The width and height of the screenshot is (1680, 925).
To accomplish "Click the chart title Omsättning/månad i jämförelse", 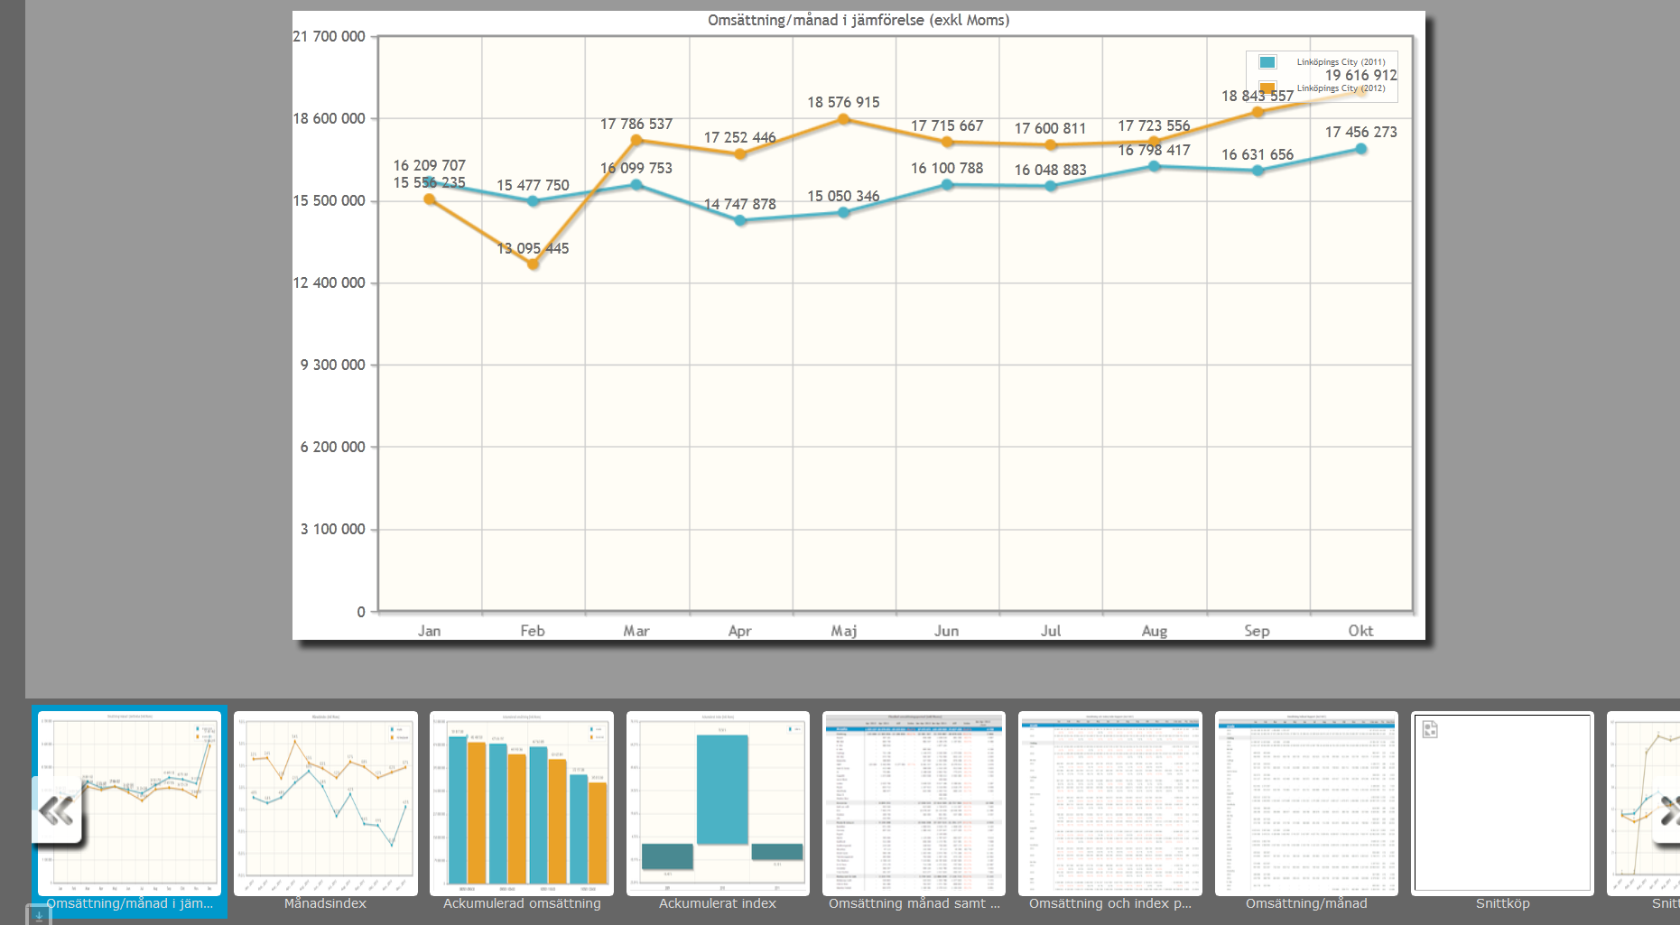I will (x=859, y=20).
